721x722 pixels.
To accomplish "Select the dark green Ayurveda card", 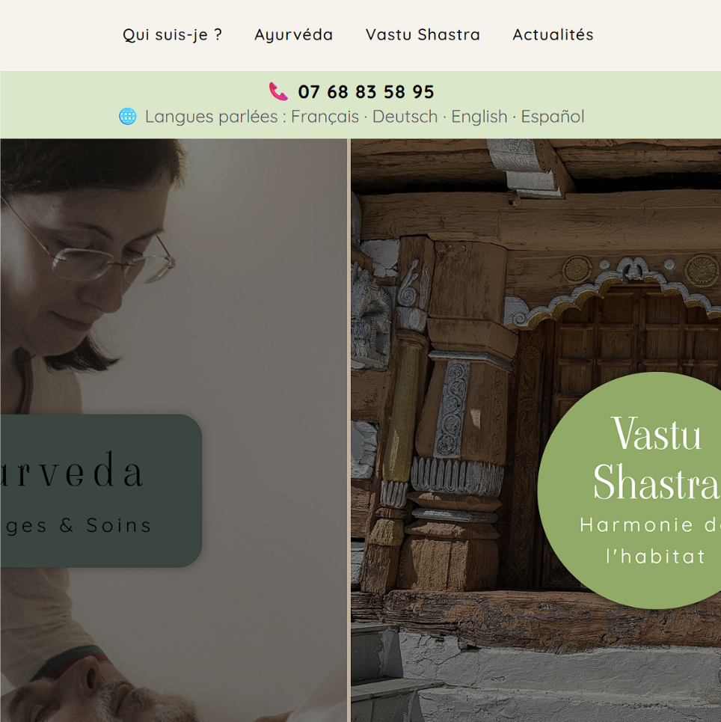I will point(101,491).
